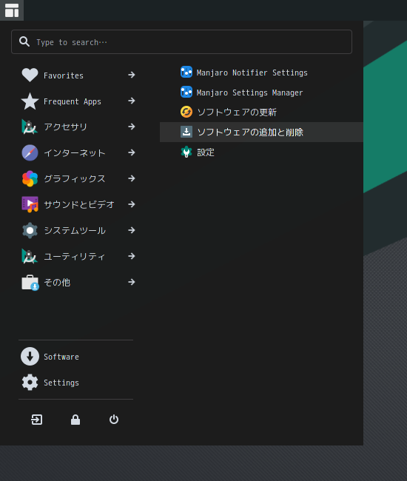Lock the screen with the padlock icon
407x481 pixels.
point(75,420)
